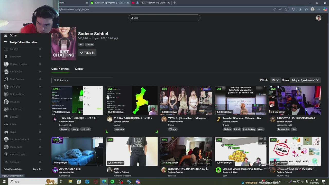Click the IRL category tag

coord(81,44)
